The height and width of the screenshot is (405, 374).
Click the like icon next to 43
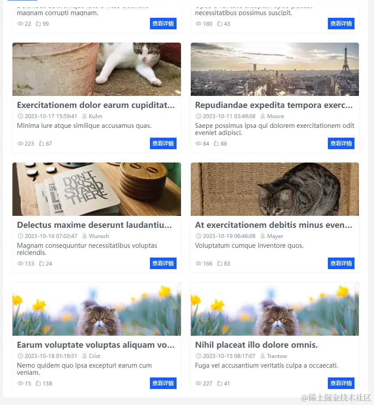pyautogui.click(x=220, y=24)
